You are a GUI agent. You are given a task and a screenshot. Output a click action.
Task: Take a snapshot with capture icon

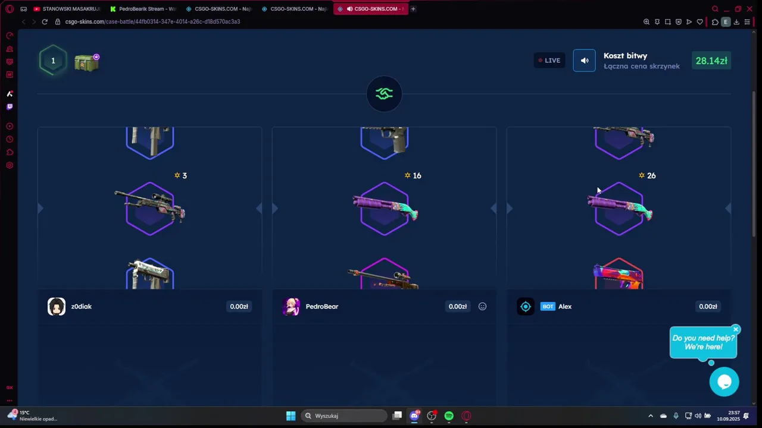coord(668,22)
